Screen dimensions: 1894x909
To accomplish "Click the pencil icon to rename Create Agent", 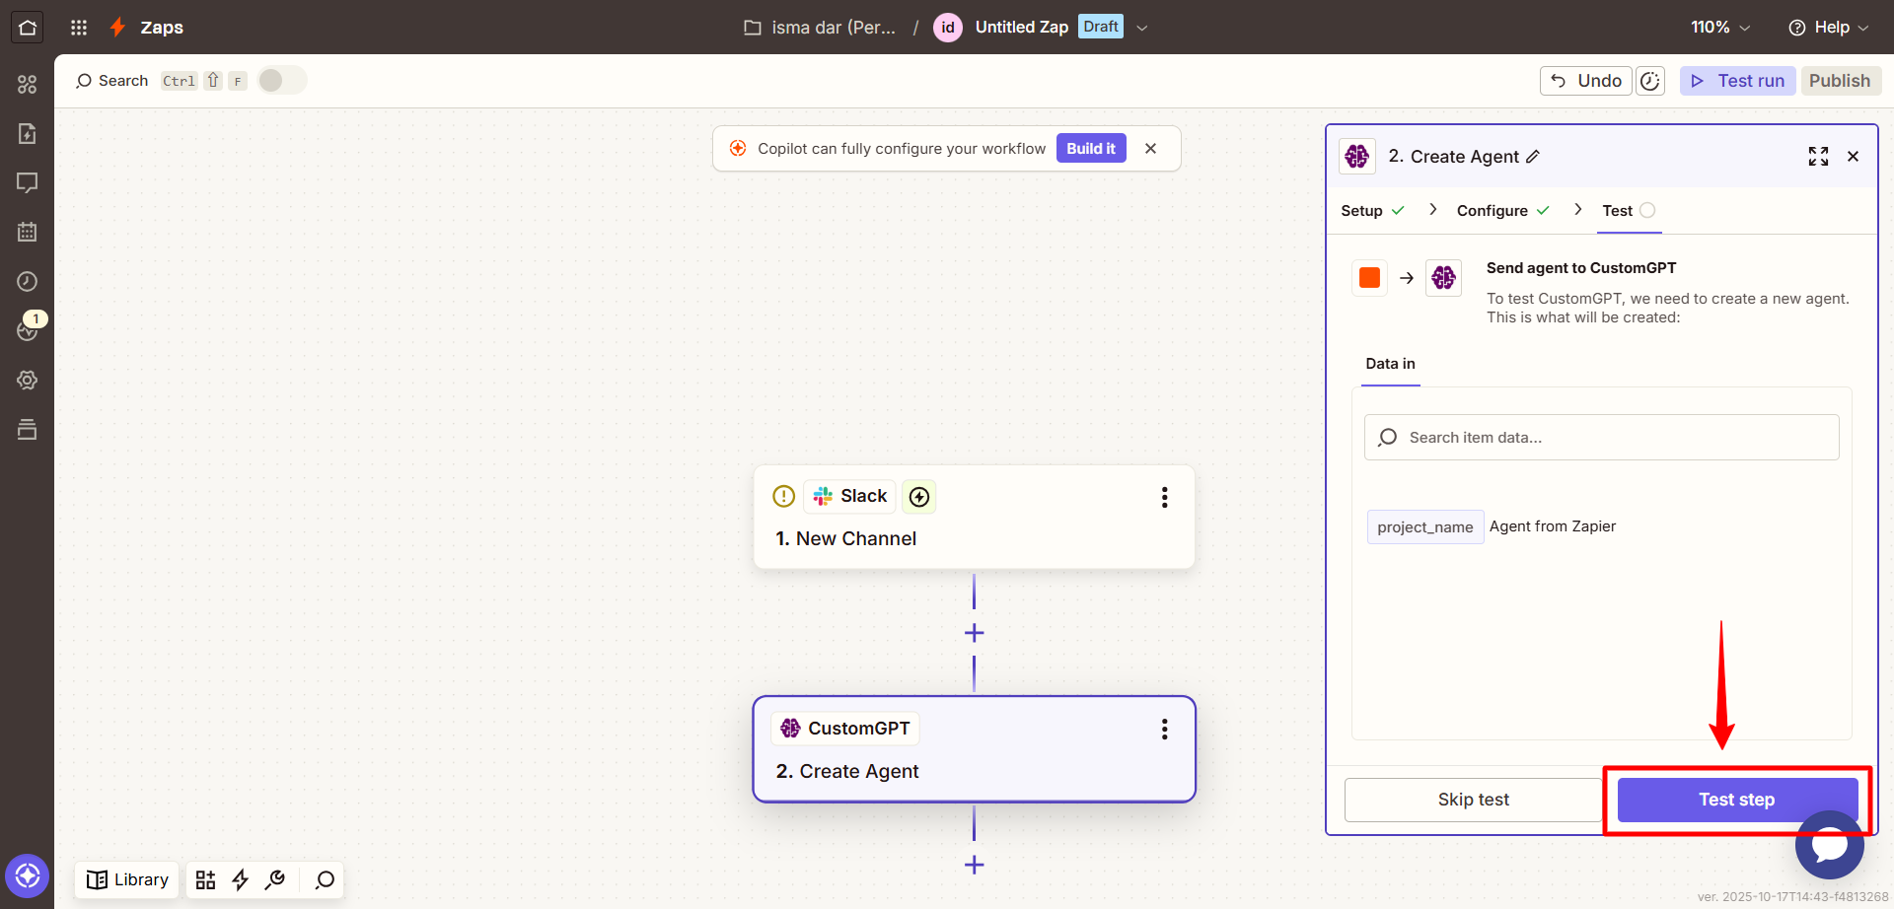I will (x=1532, y=157).
